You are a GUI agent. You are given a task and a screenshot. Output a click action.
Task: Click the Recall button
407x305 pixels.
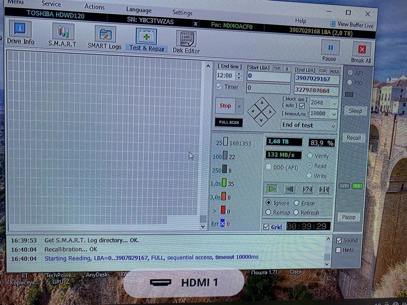click(x=354, y=138)
